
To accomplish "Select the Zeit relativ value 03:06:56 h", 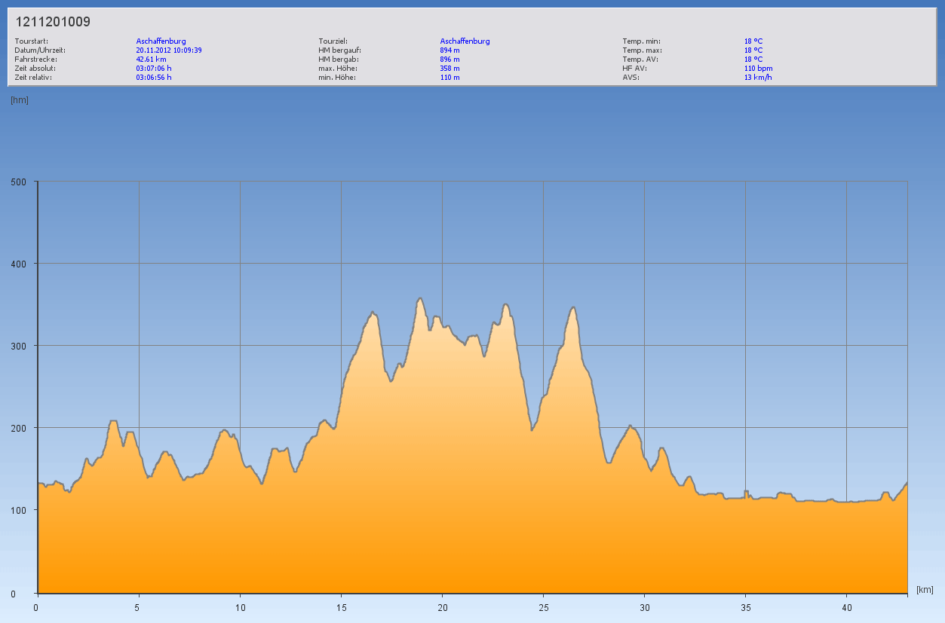I will click(x=153, y=77).
